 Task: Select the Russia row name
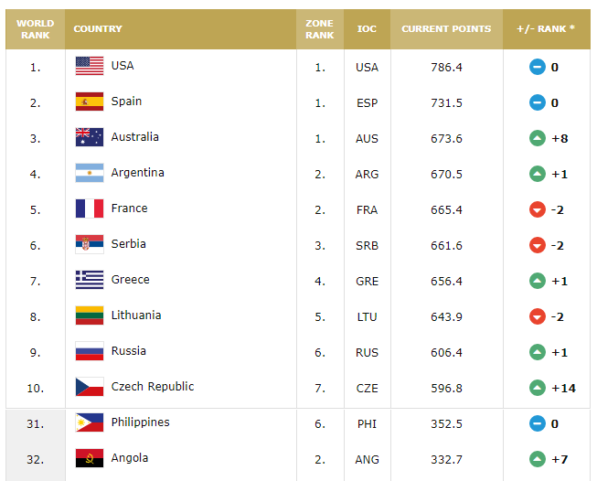click(x=128, y=351)
